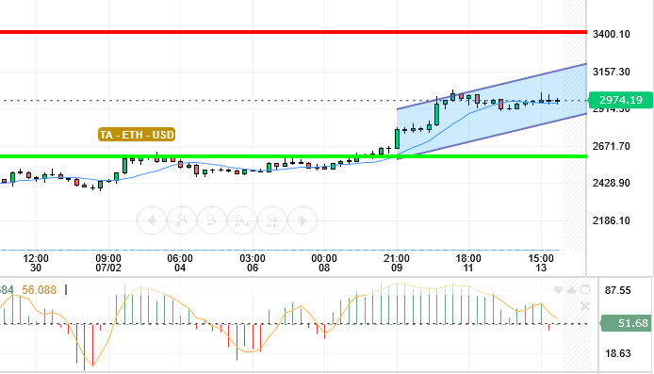This screenshot has width=654, height=374.
Task: Close the indicator panel with X
Action: [x=585, y=307]
